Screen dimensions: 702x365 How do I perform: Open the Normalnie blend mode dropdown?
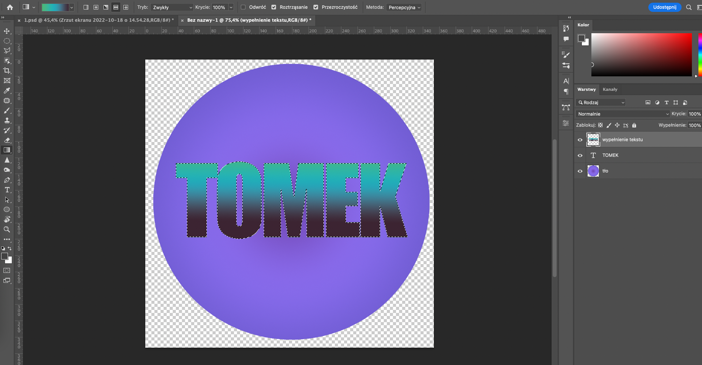[623, 114]
